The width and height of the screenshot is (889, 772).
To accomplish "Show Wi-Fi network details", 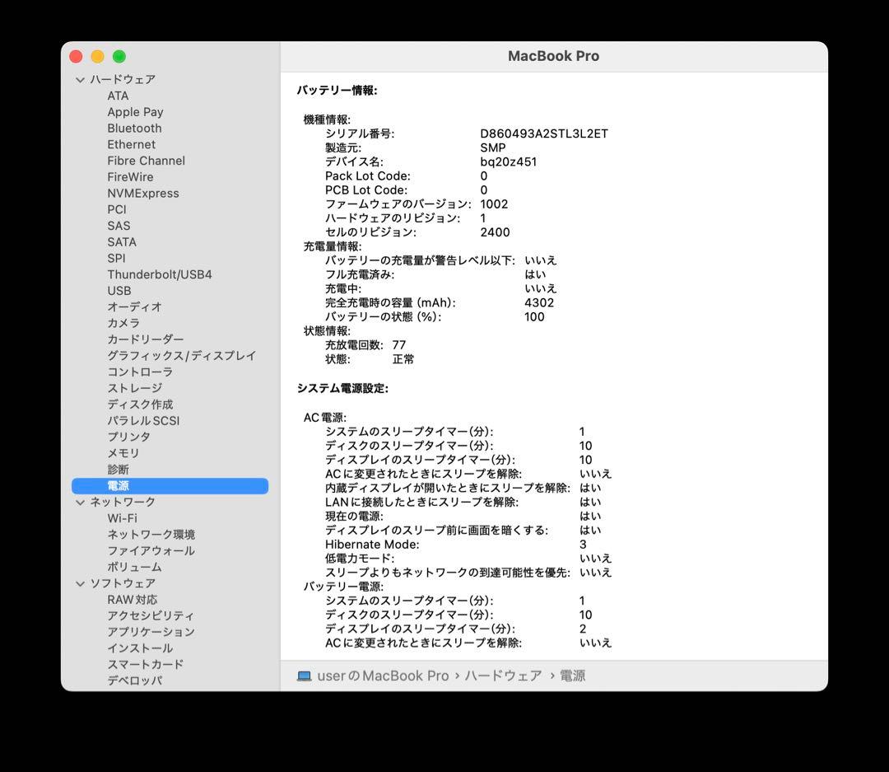I will pos(122,517).
